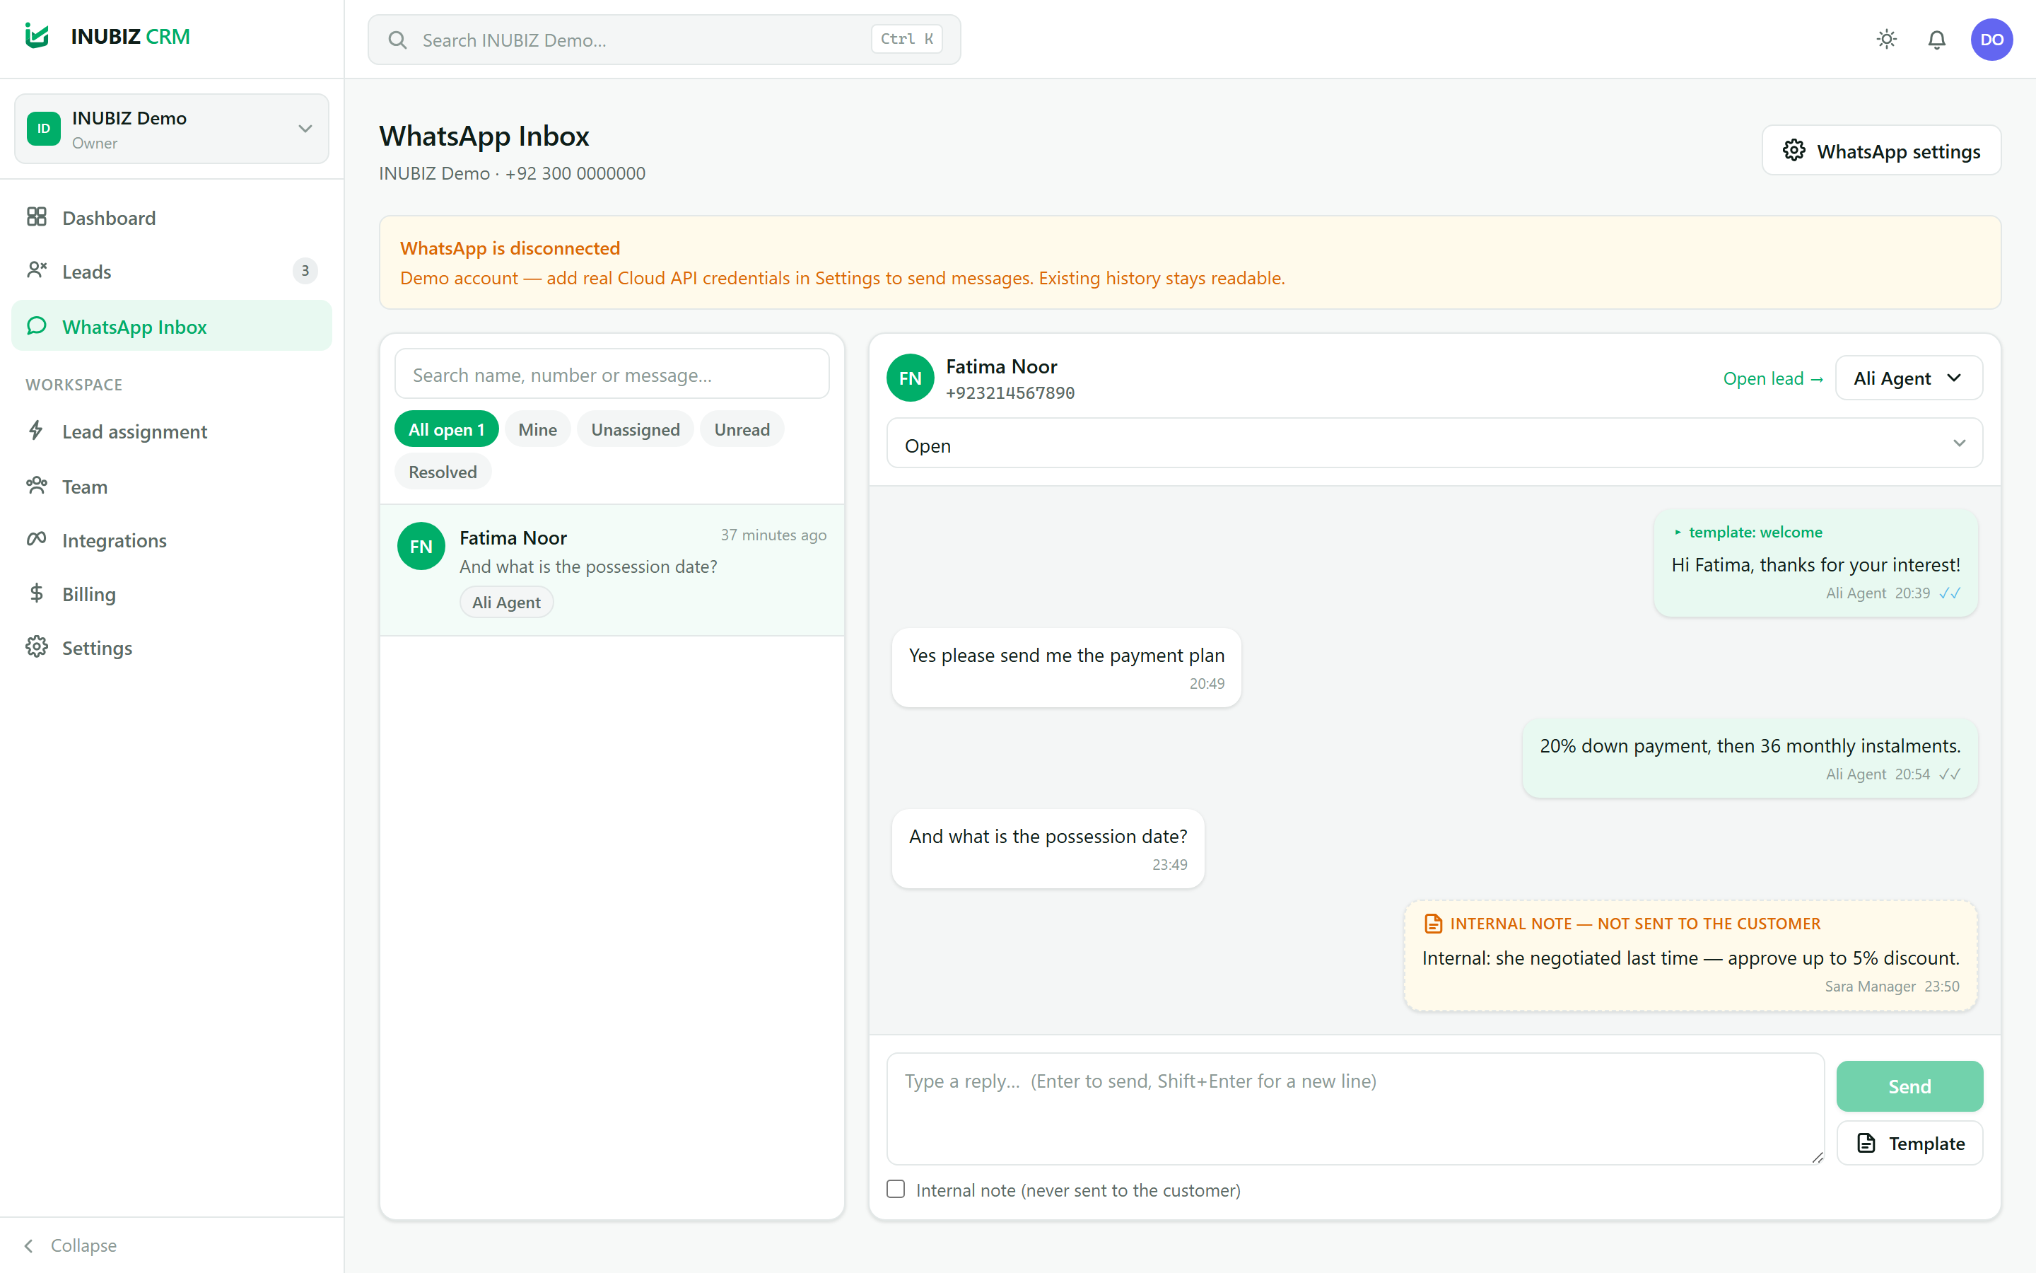Select the Unread filter

[741, 429]
